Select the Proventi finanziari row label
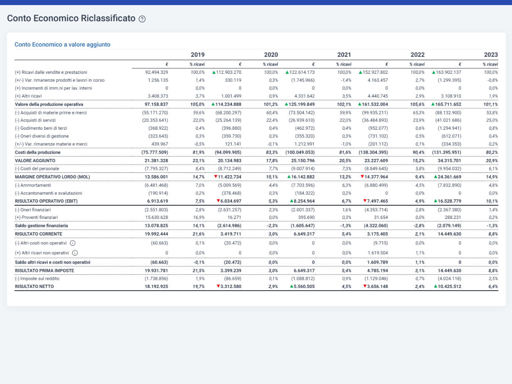512x384 pixels. pyautogui.click(x=36, y=217)
